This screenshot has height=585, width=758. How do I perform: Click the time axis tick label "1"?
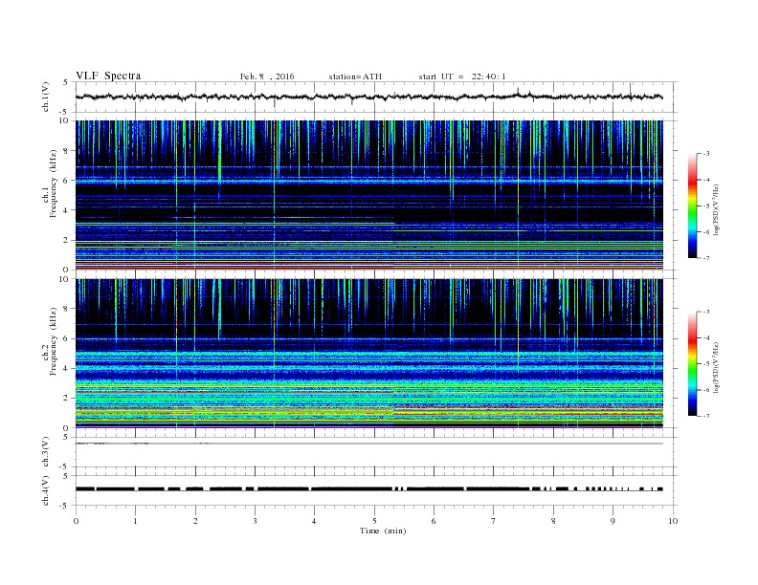click(135, 521)
